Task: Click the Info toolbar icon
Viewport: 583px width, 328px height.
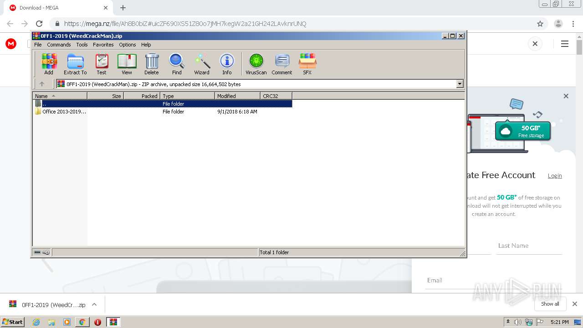Action: pos(227,64)
